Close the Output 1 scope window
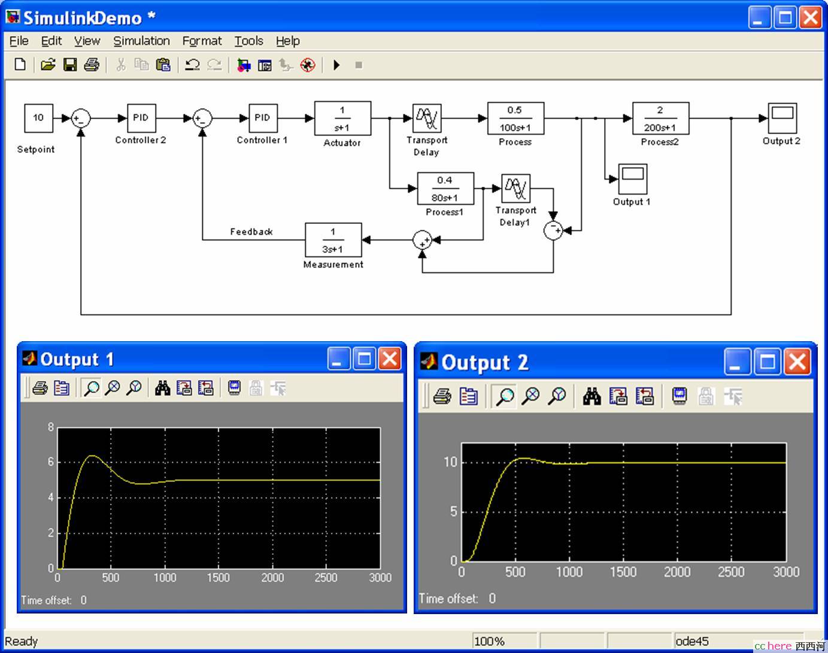The image size is (828, 653). (390, 359)
